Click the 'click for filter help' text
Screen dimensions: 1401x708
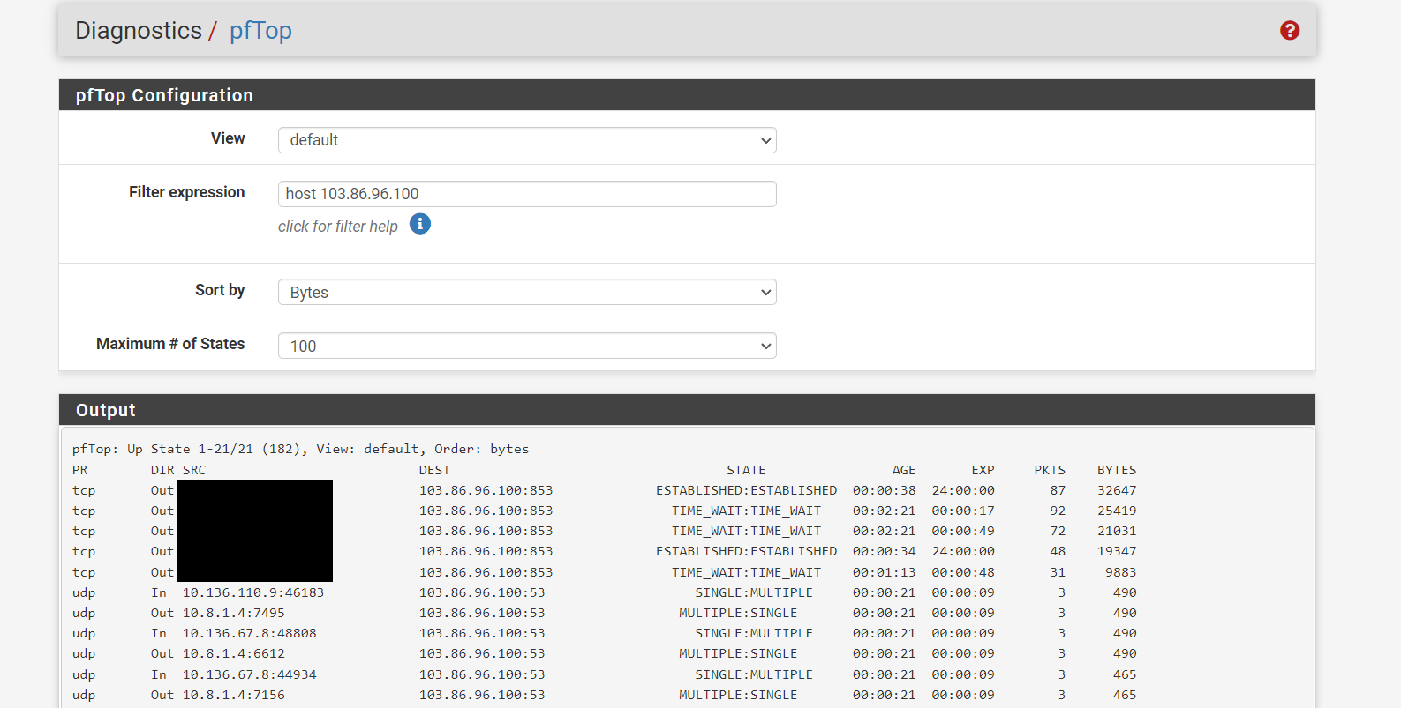338,227
